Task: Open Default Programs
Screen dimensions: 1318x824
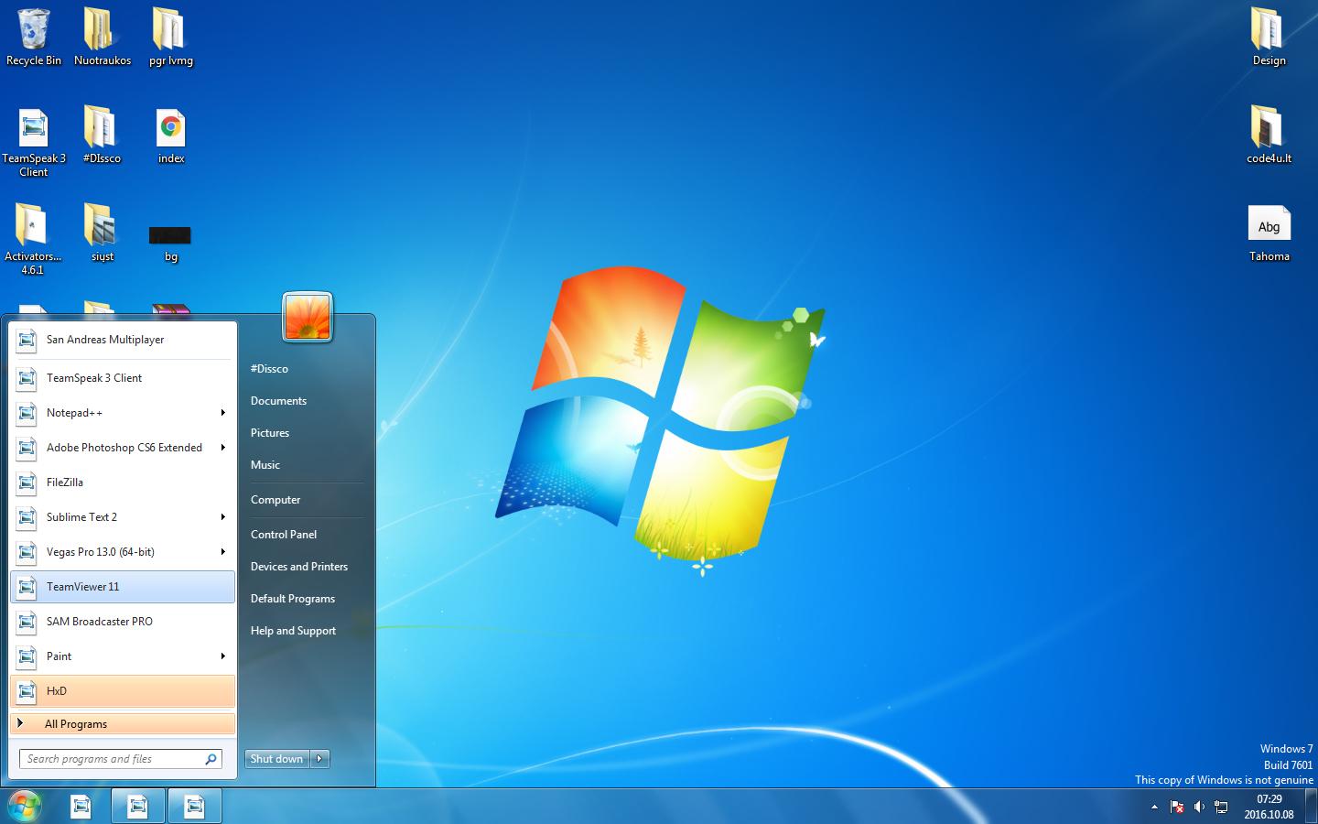Action: point(293,599)
